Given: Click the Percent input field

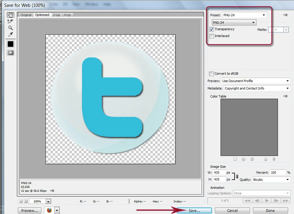Looking at the screenshot, I should click(278, 173).
